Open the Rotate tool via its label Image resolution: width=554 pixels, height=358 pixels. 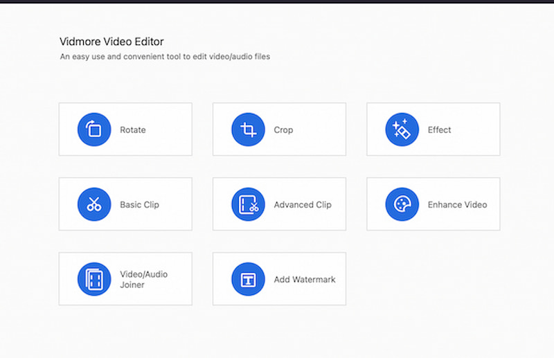point(133,130)
